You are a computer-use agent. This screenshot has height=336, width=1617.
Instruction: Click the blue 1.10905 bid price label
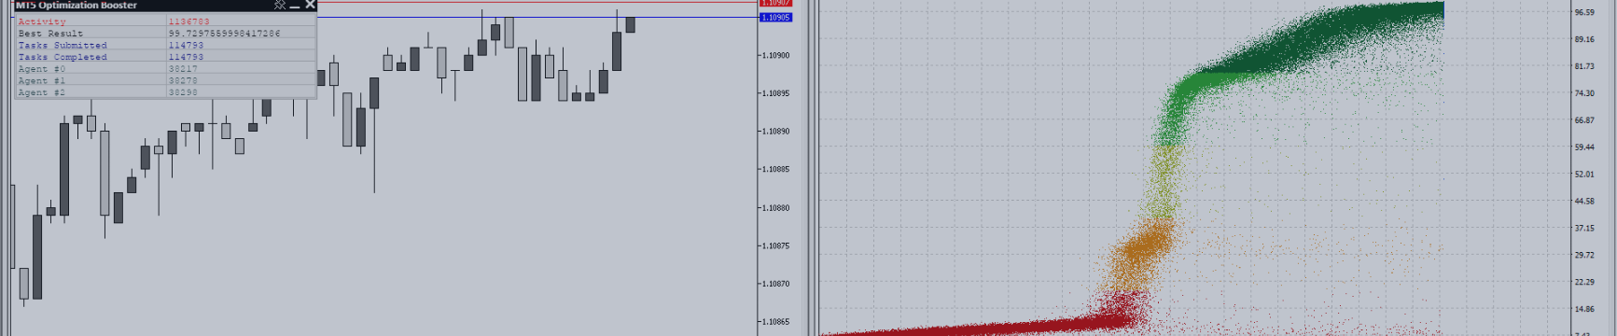[x=775, y=17]
